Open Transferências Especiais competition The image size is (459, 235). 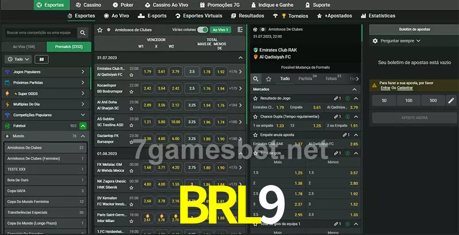click(45, 213)
